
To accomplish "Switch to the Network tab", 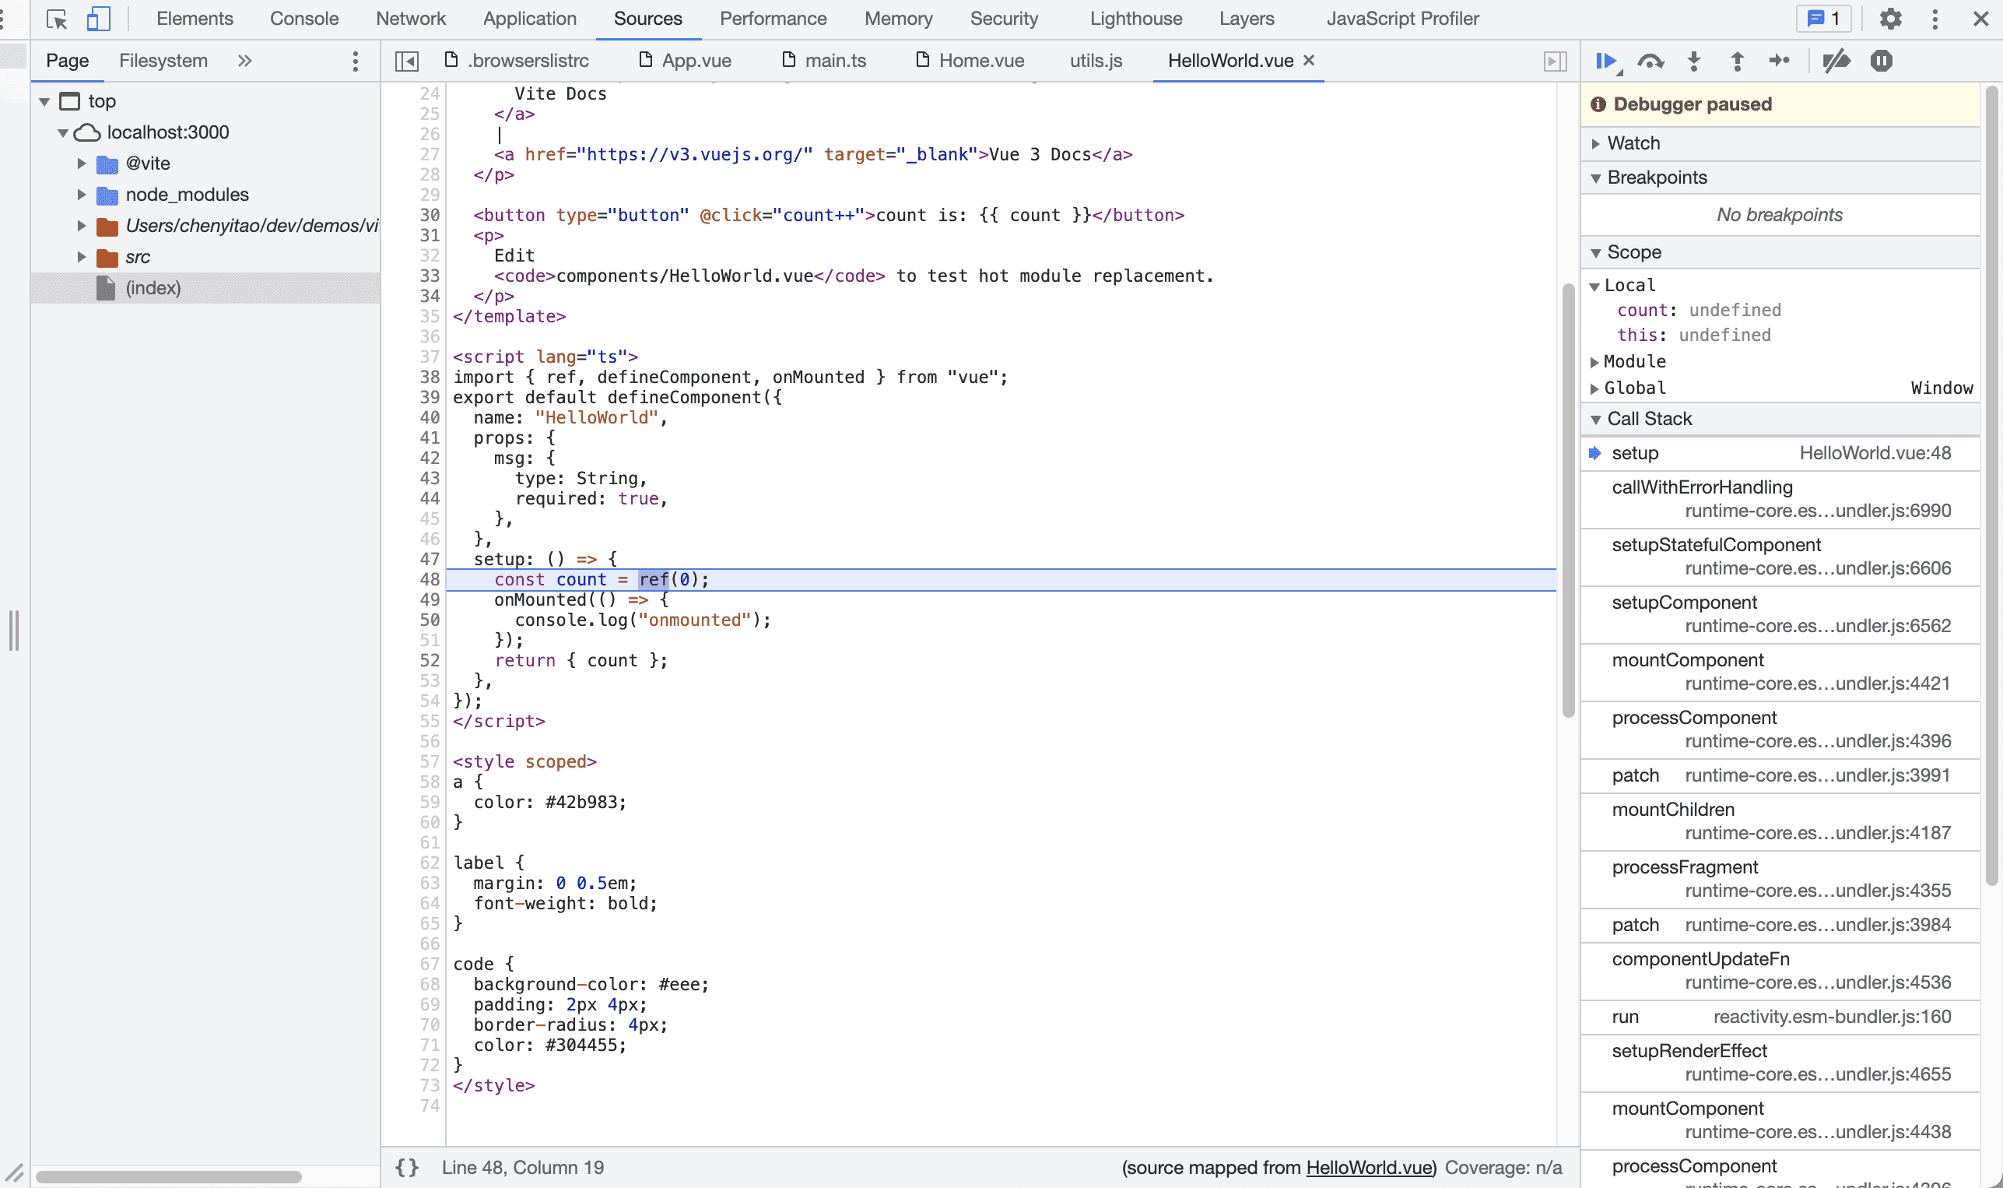I will (411, 19).
